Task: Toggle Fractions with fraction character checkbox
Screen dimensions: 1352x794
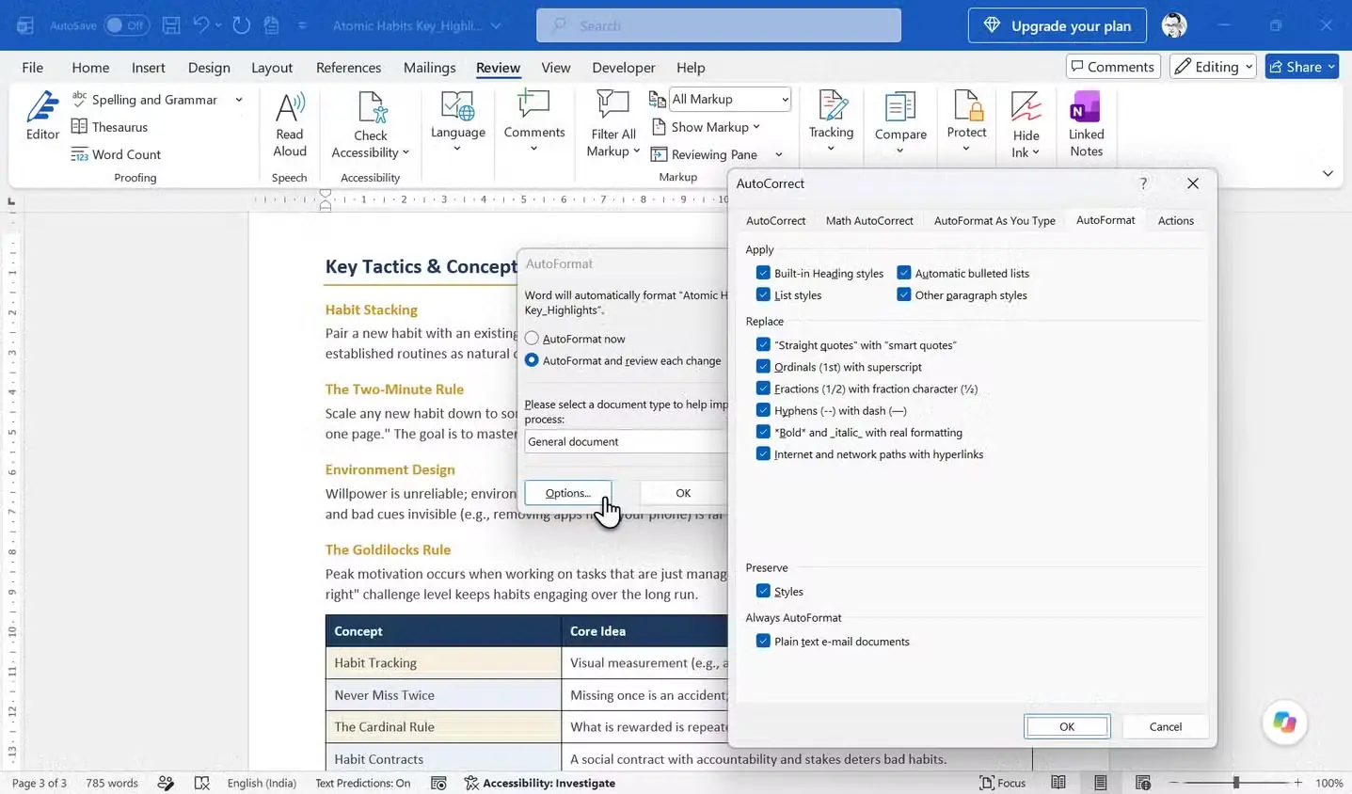Action: (x=763, y=389)
